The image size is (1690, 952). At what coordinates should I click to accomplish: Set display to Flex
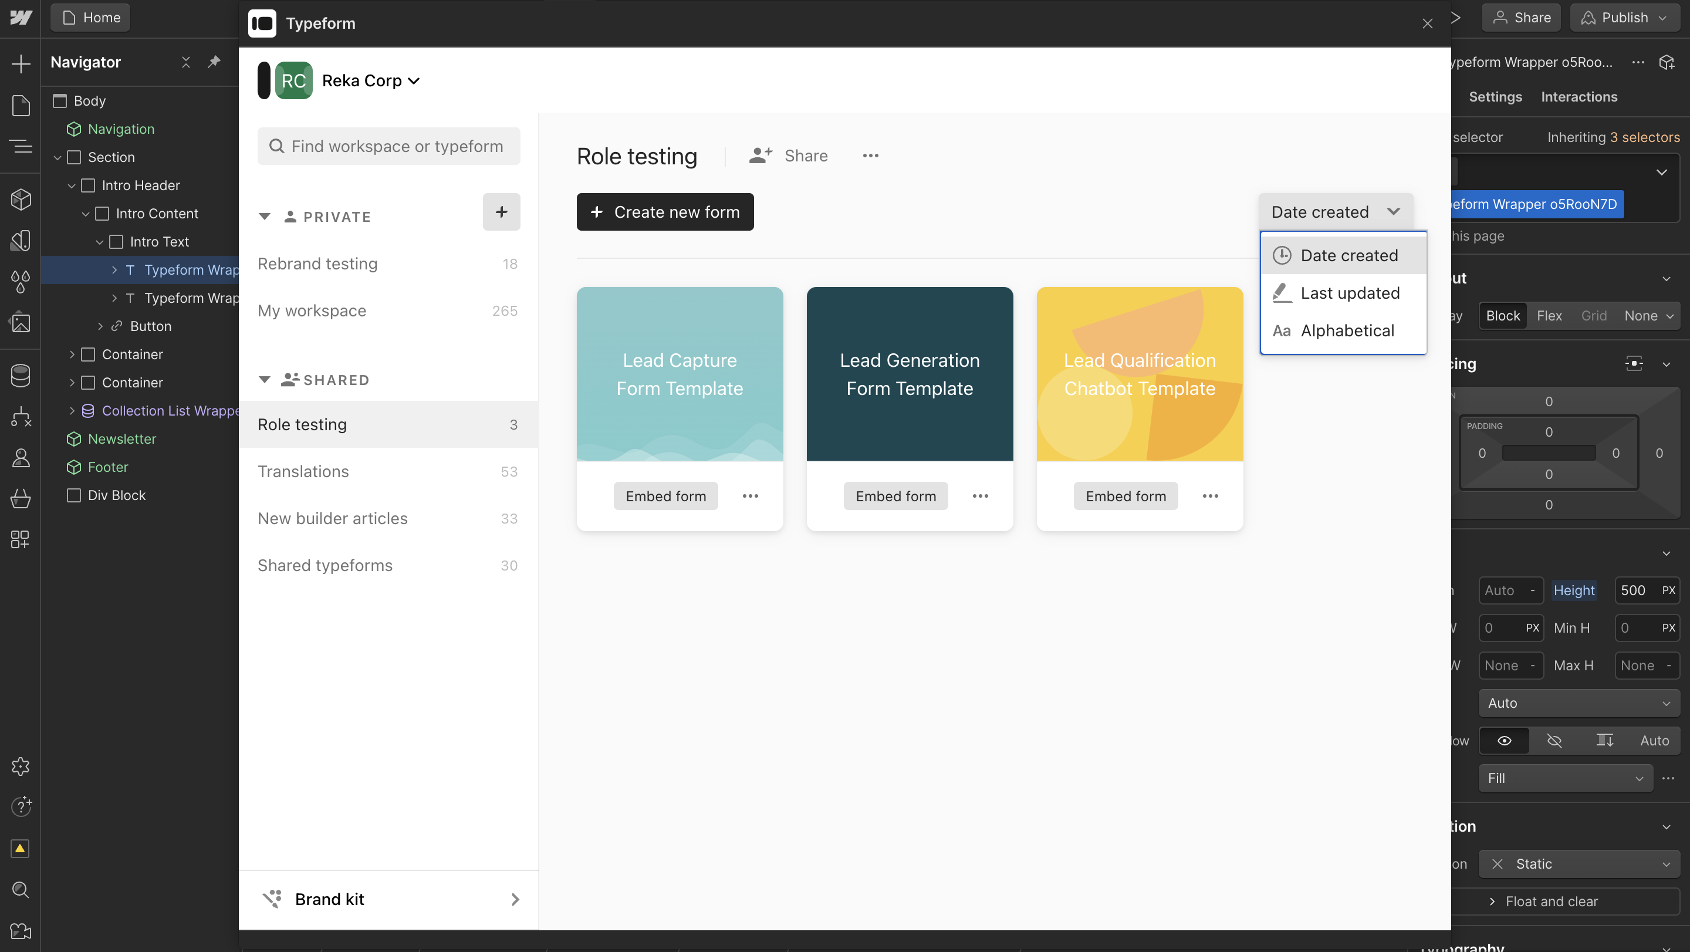pos(1549,316)
